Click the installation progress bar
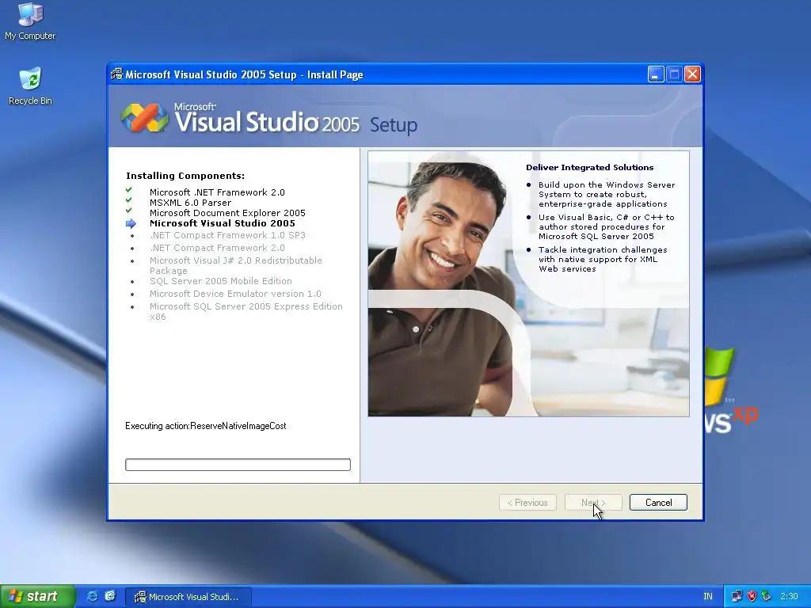 (238, 465)
